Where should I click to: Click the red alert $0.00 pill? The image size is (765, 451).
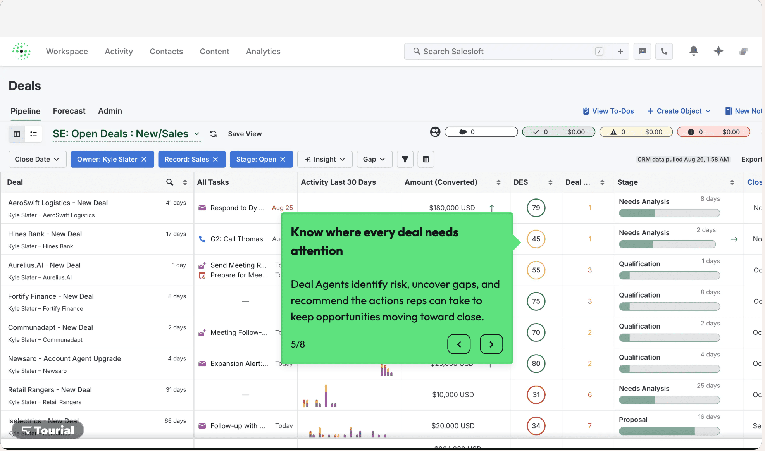pos(713,132)
